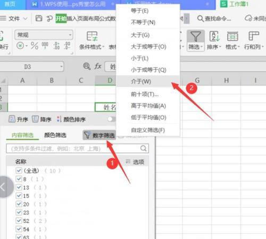Choose Does Not Equal 不等于(N)

click(148, 22)
